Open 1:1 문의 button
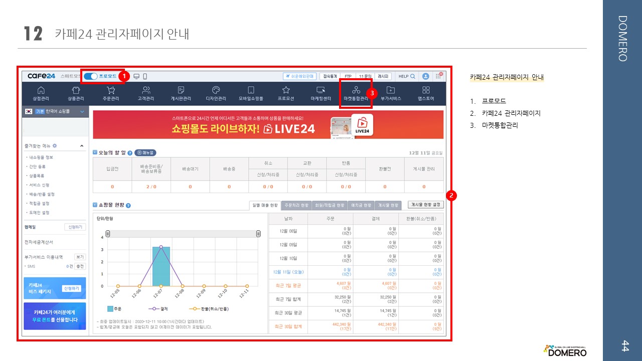Screen dimensions: 642x361 click(x=365, y=76)
